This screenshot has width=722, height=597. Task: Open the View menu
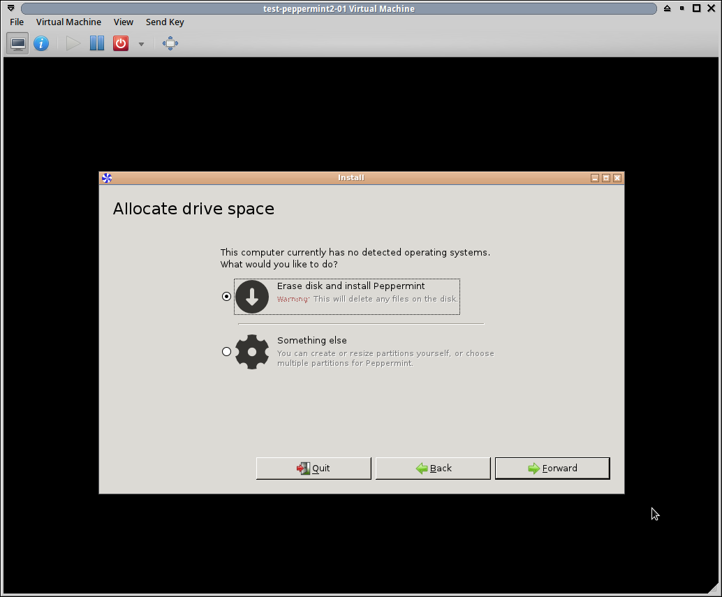coord(124,22)
